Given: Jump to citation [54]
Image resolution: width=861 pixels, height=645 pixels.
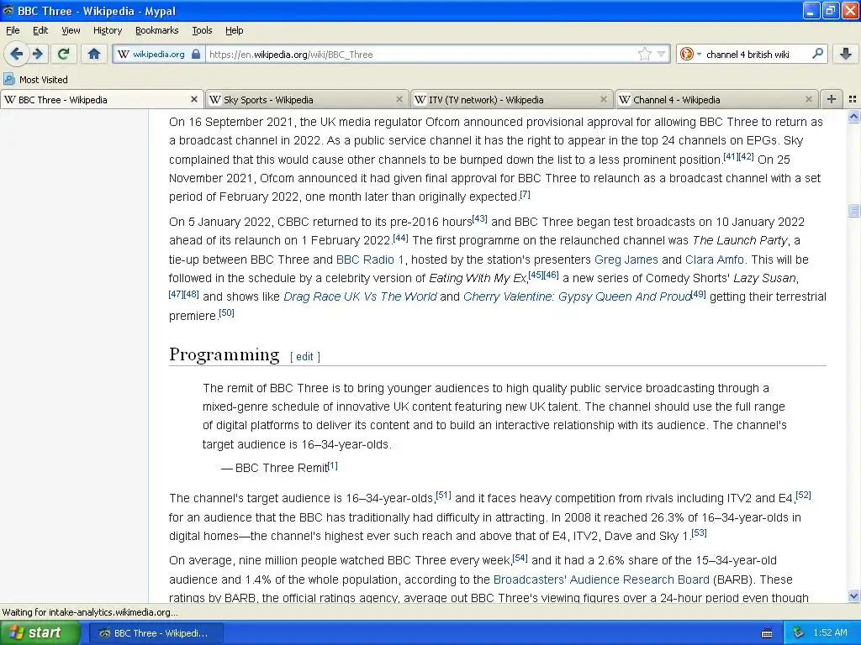Looking at the screenshot, I should tap(520, 558).
